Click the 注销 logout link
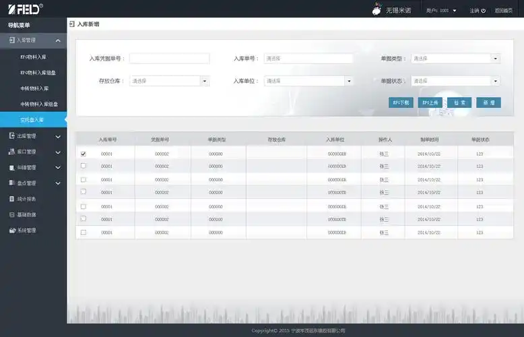The height and width of the screenshot is (337, 524). [474, 11]
